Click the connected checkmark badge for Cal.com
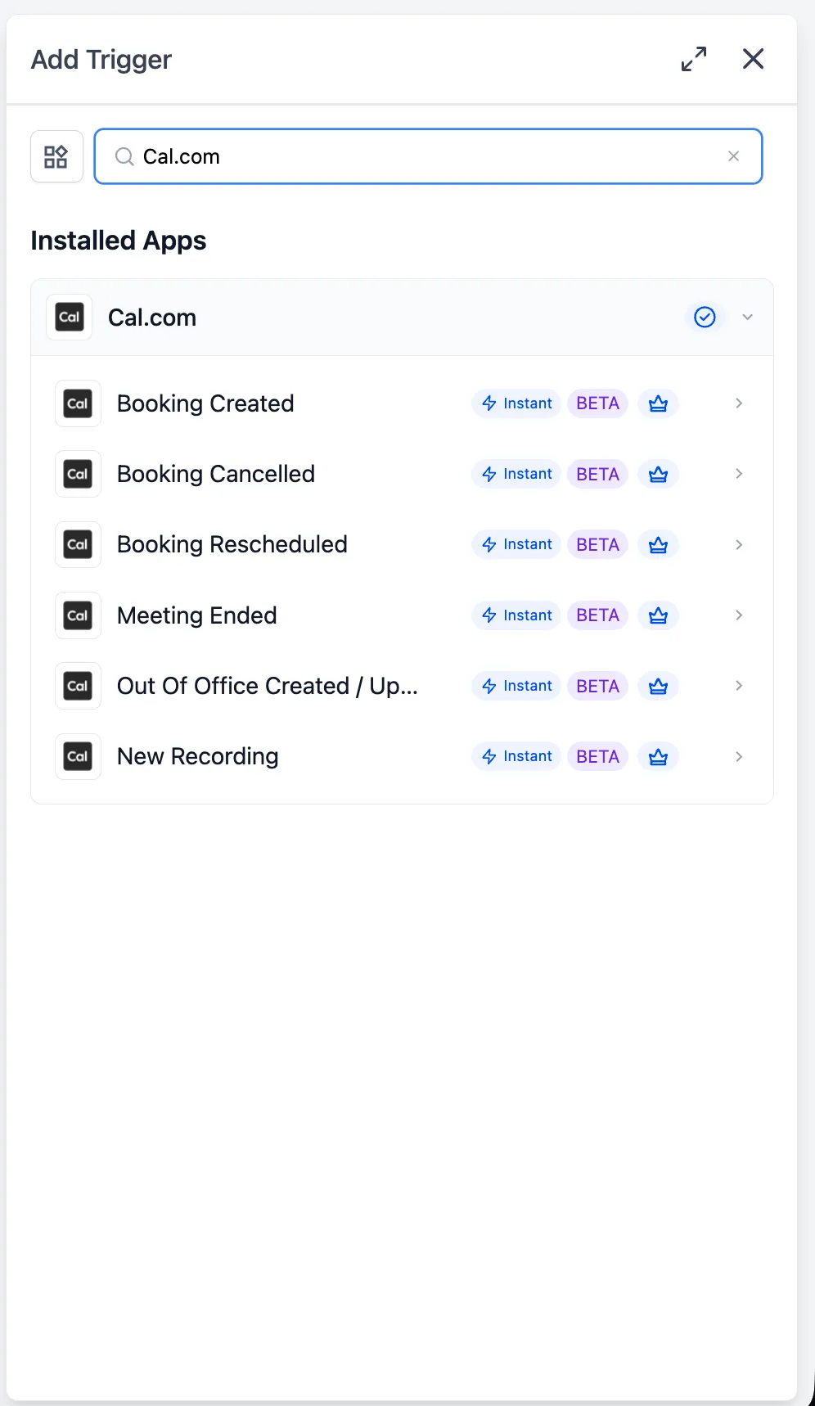 [x=705, y=317]
